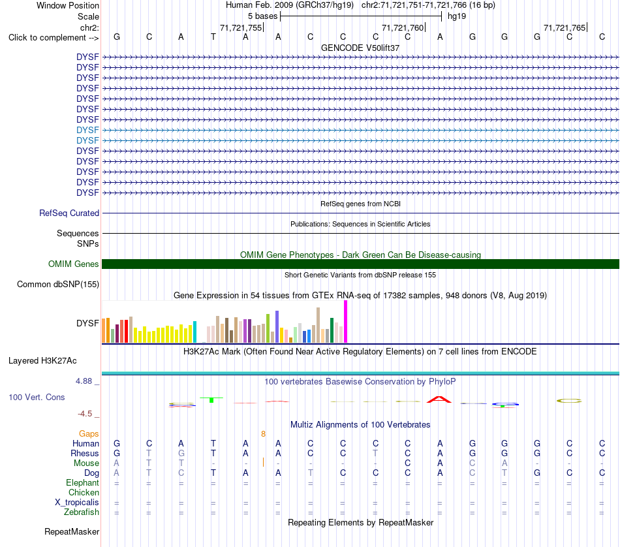Click the '100 Vert. Cons' label
Viewport: 620px width, 547px height.
click(x=37, y=397)
